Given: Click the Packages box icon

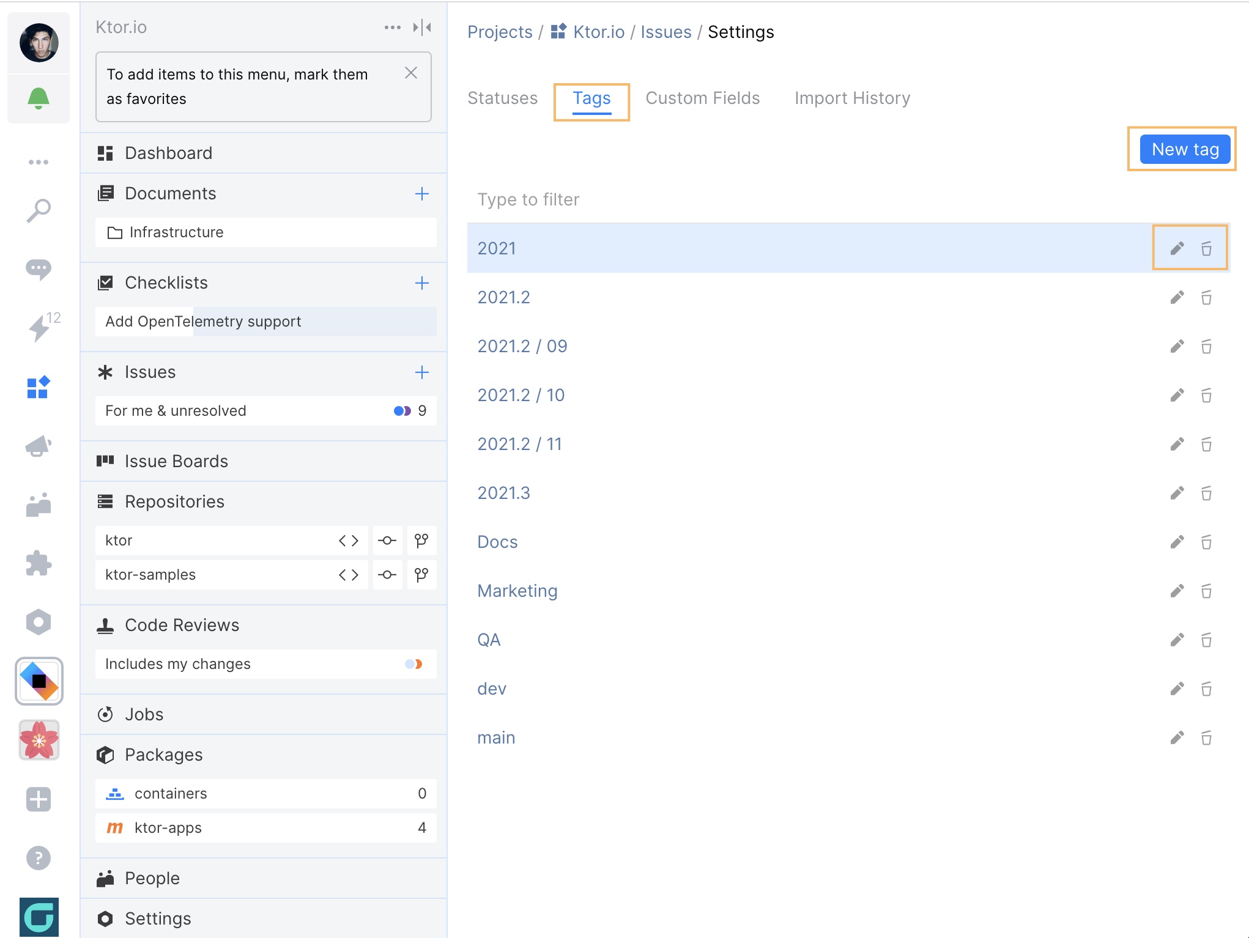Looking at the screenshot, I should point(105,754).
